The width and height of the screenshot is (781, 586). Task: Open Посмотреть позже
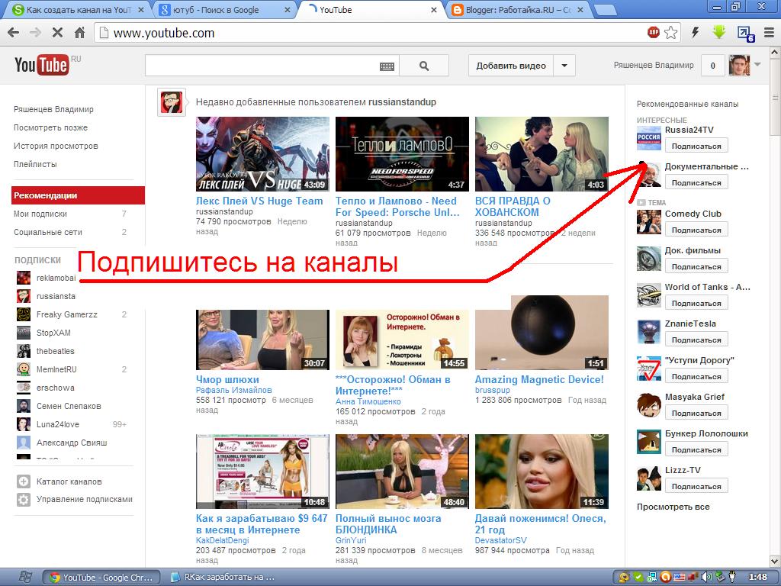pos(51,127)
